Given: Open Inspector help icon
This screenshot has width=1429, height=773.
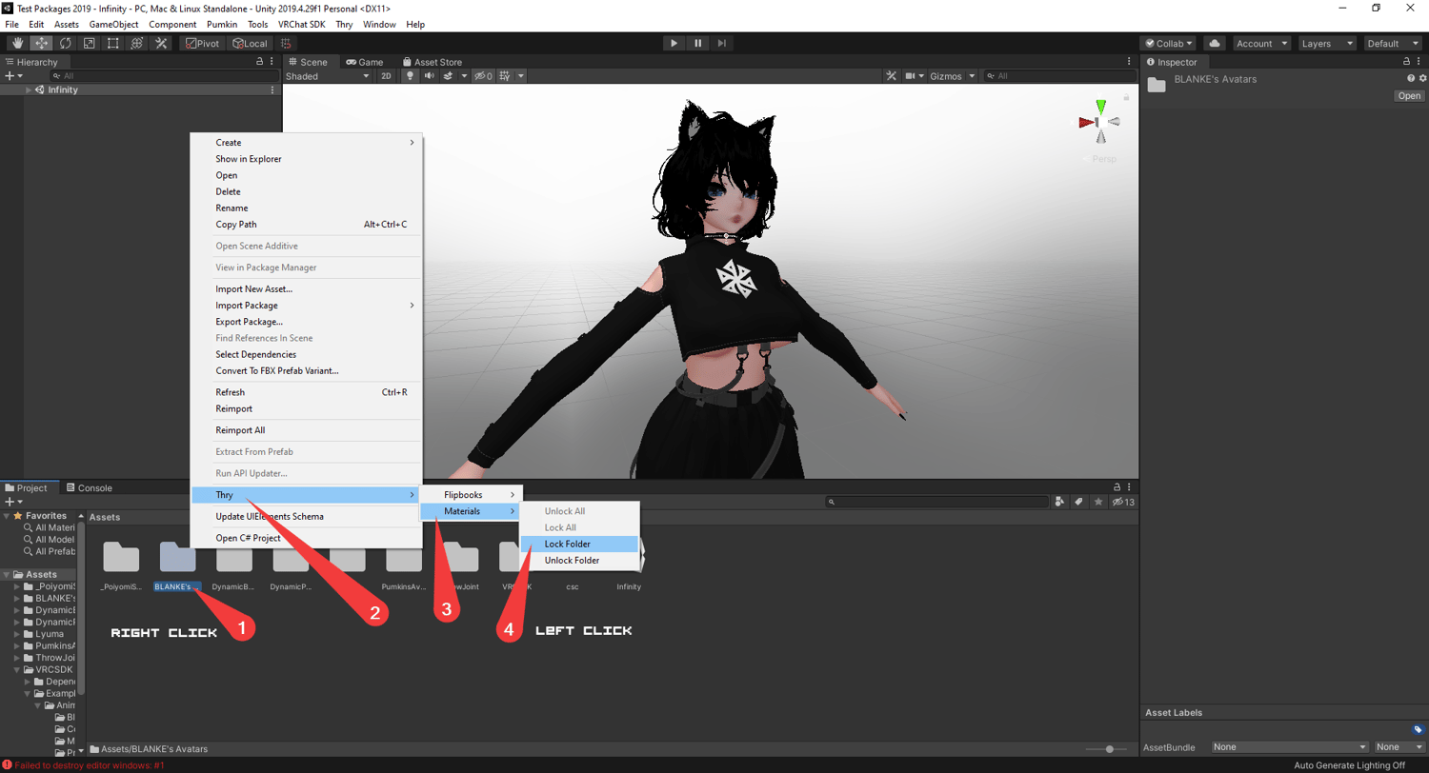Looking at the screenshot, I should coord(1411,78).
